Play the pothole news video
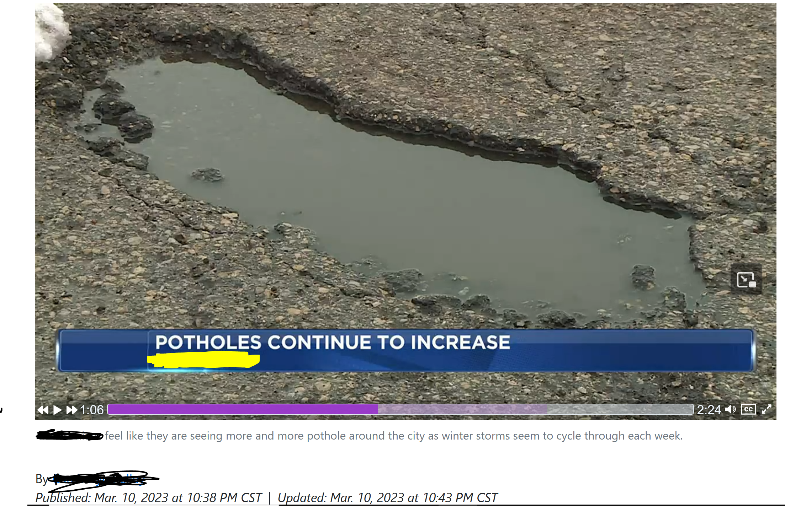This screenshot has height=506, width=785. coord(57,410)
